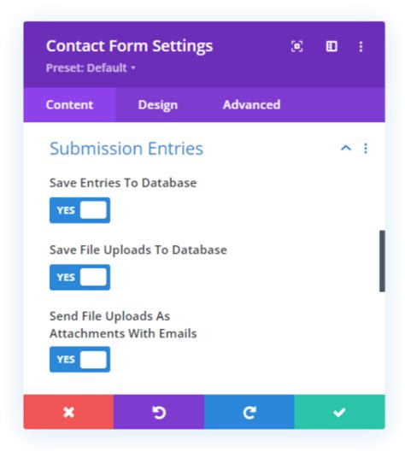Open the header three-dot options menu
405x452 pixels.
click(x=361, y=46)
